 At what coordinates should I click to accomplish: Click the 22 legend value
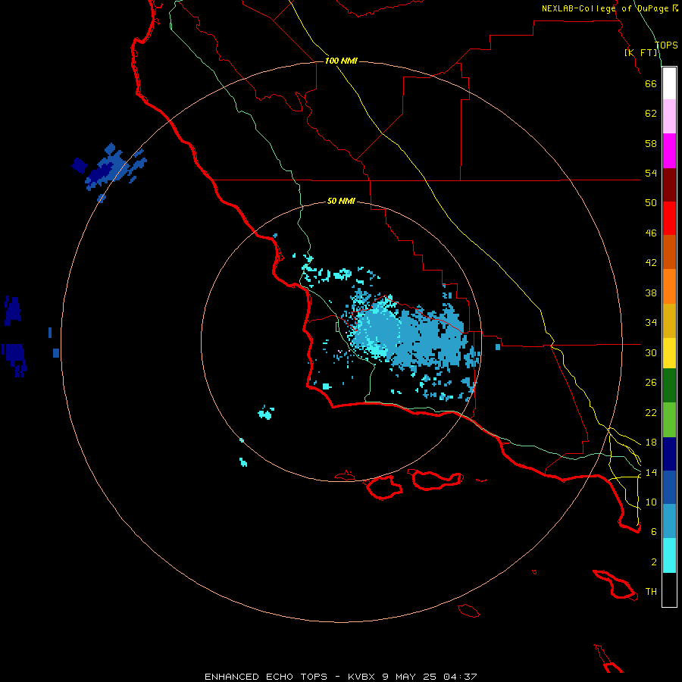click(x=651, y=412)
